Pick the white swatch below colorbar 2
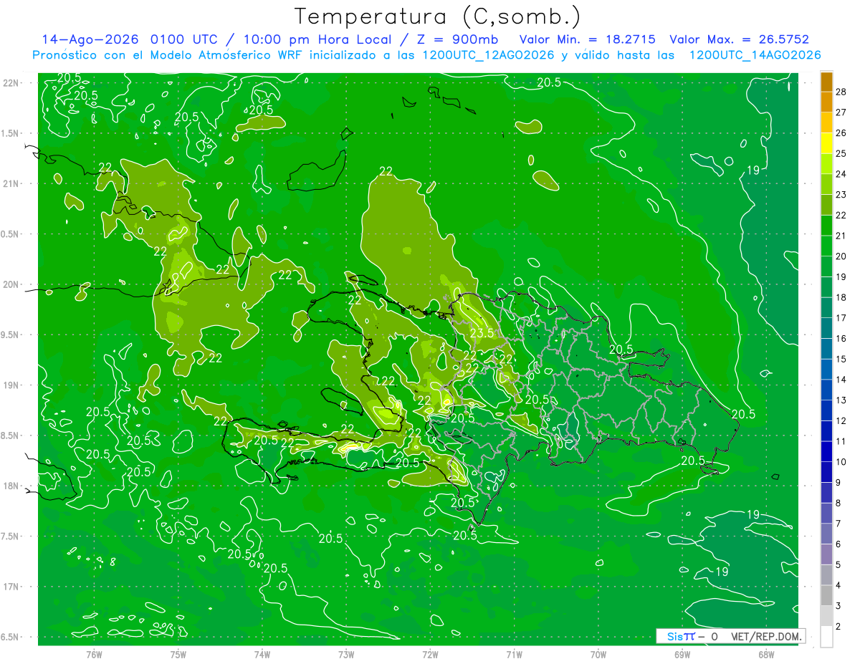 (x=826, y=637)
